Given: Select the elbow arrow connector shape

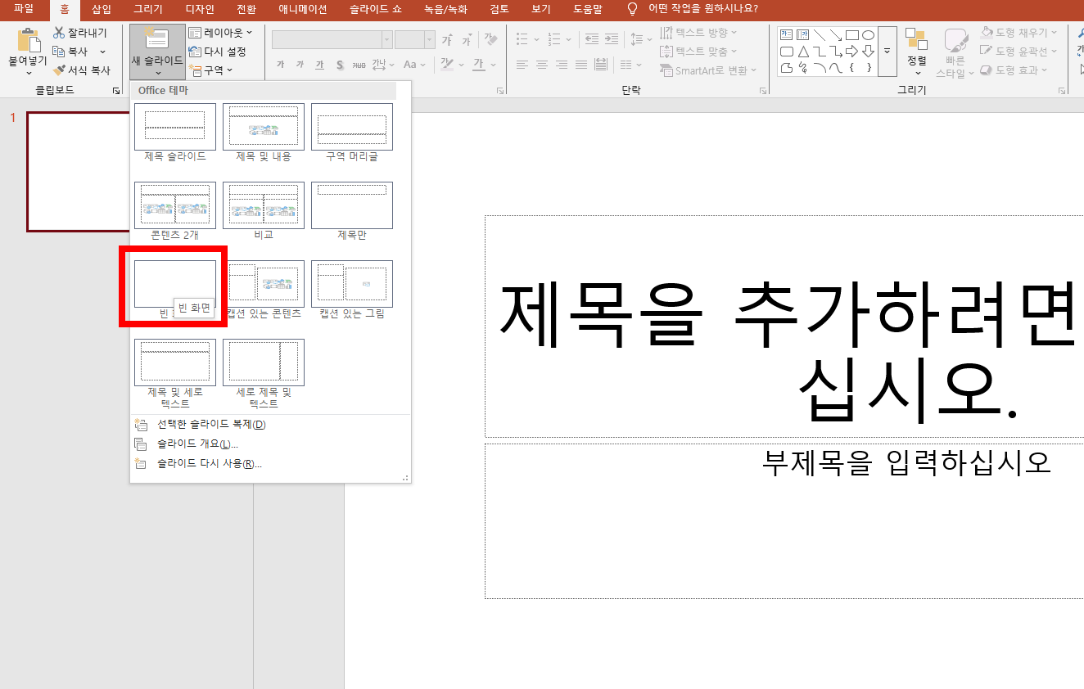Looking at the screenshot, I should pyautogui.click(x=835, y=52).
